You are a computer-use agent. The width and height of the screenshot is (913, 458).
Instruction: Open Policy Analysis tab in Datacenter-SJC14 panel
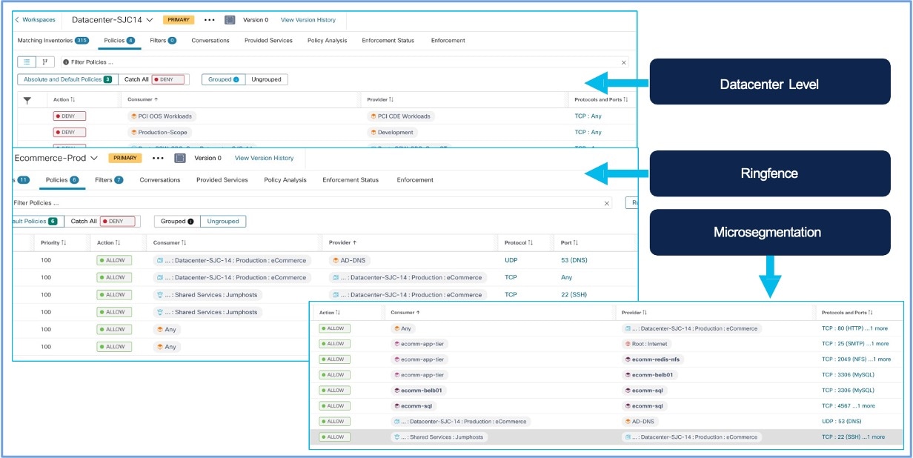coord(327,41)
